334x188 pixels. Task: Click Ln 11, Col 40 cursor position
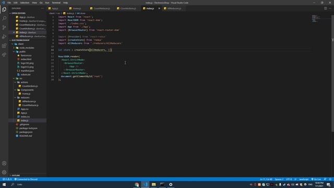[x=266, y=179]
